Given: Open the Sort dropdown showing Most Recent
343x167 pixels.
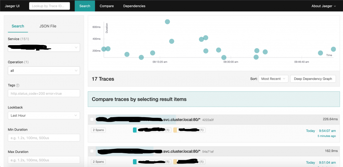Looking at the screenshot, I should pyautogui.click(x=273, y=79).
